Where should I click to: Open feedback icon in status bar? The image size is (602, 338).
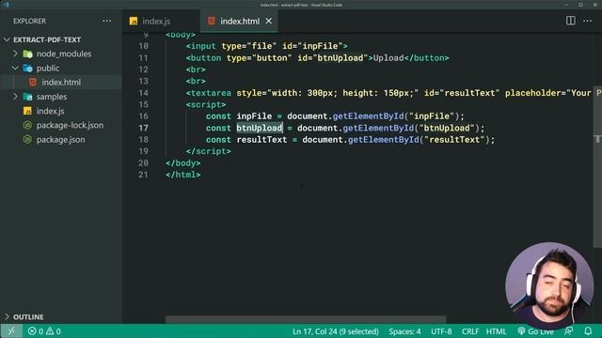[568, 330]
